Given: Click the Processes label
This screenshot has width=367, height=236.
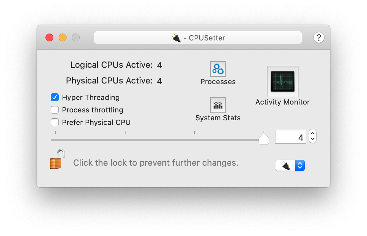Looking at the screenshot, I should 218,82.
